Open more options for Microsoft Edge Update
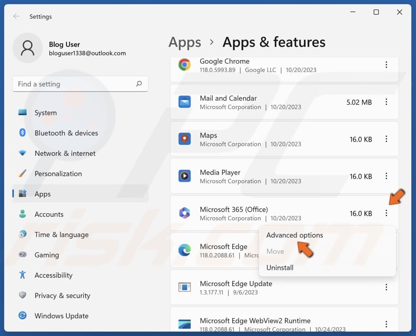 click(x=387, y=287)
